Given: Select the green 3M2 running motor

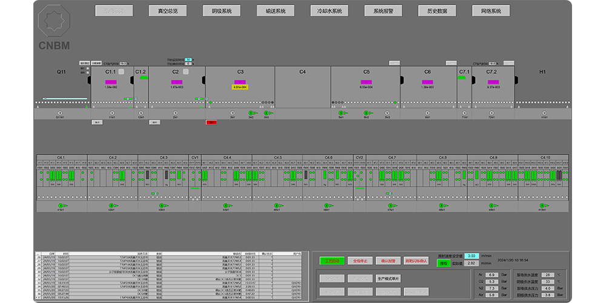Looking at the screenshot, I should coord(252,113).
